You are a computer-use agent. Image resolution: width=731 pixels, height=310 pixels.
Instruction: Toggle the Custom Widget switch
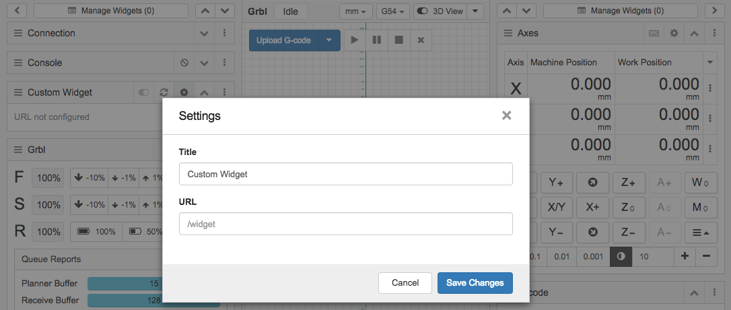pyautogui.click(x=143, y=92)
